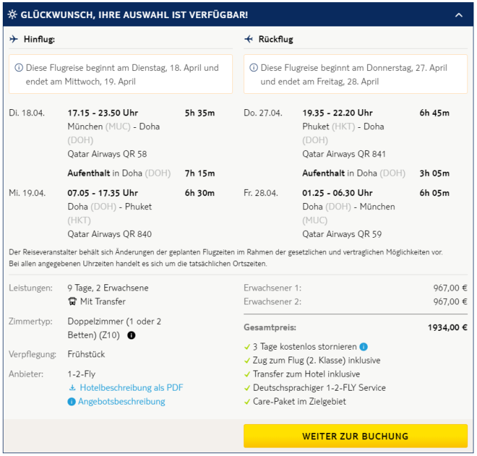Open the Angebotsbeschreibung link
Viewport: 477px width, 456px height.
tap(121, 402)
